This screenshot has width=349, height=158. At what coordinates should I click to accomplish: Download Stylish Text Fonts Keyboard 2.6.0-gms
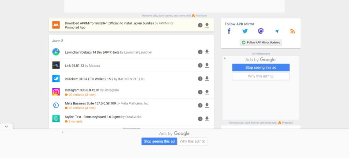click(207, 119)
